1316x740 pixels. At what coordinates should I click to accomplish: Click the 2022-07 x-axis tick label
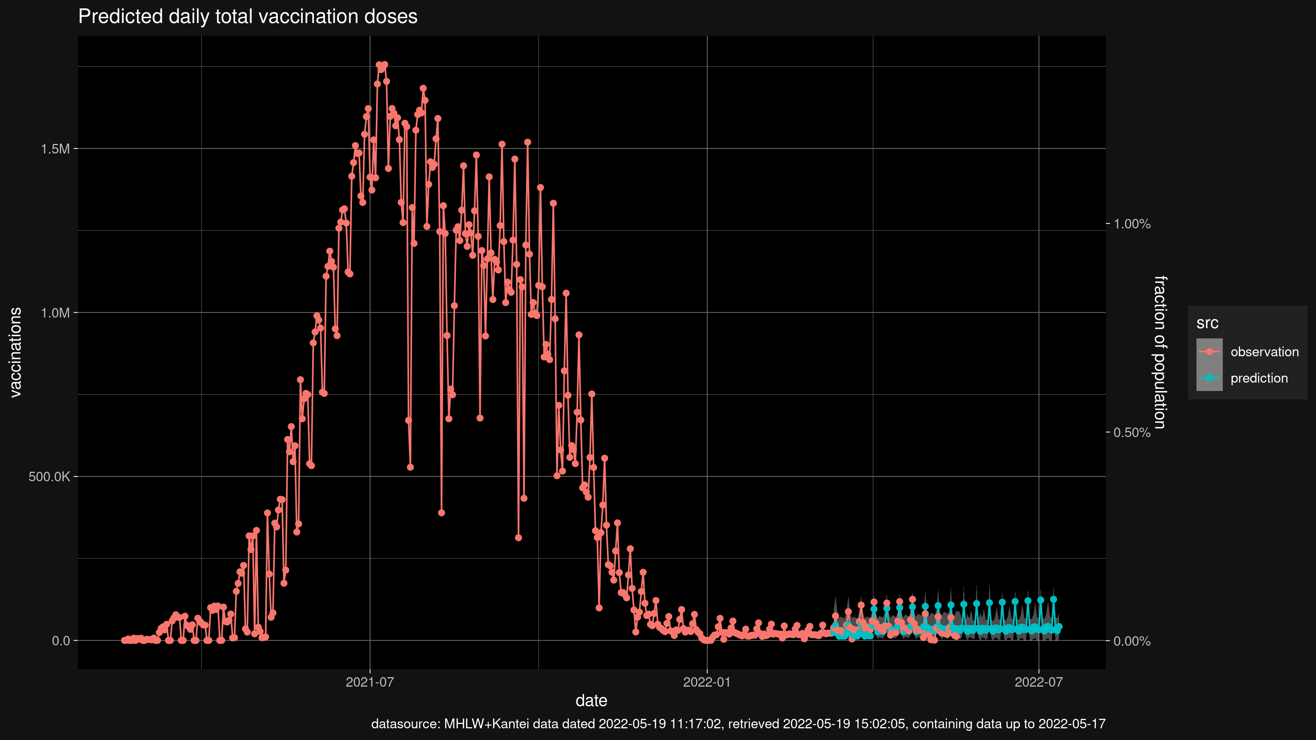[1039, 682]
